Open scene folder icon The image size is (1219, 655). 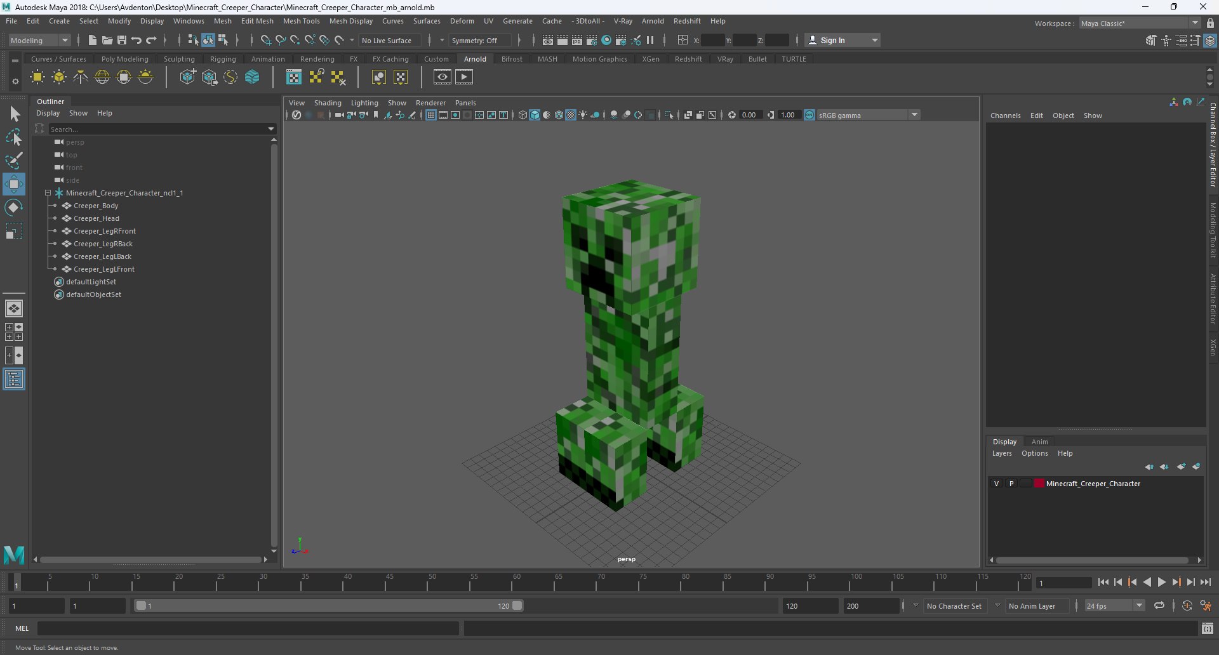[x=107, y=40]
